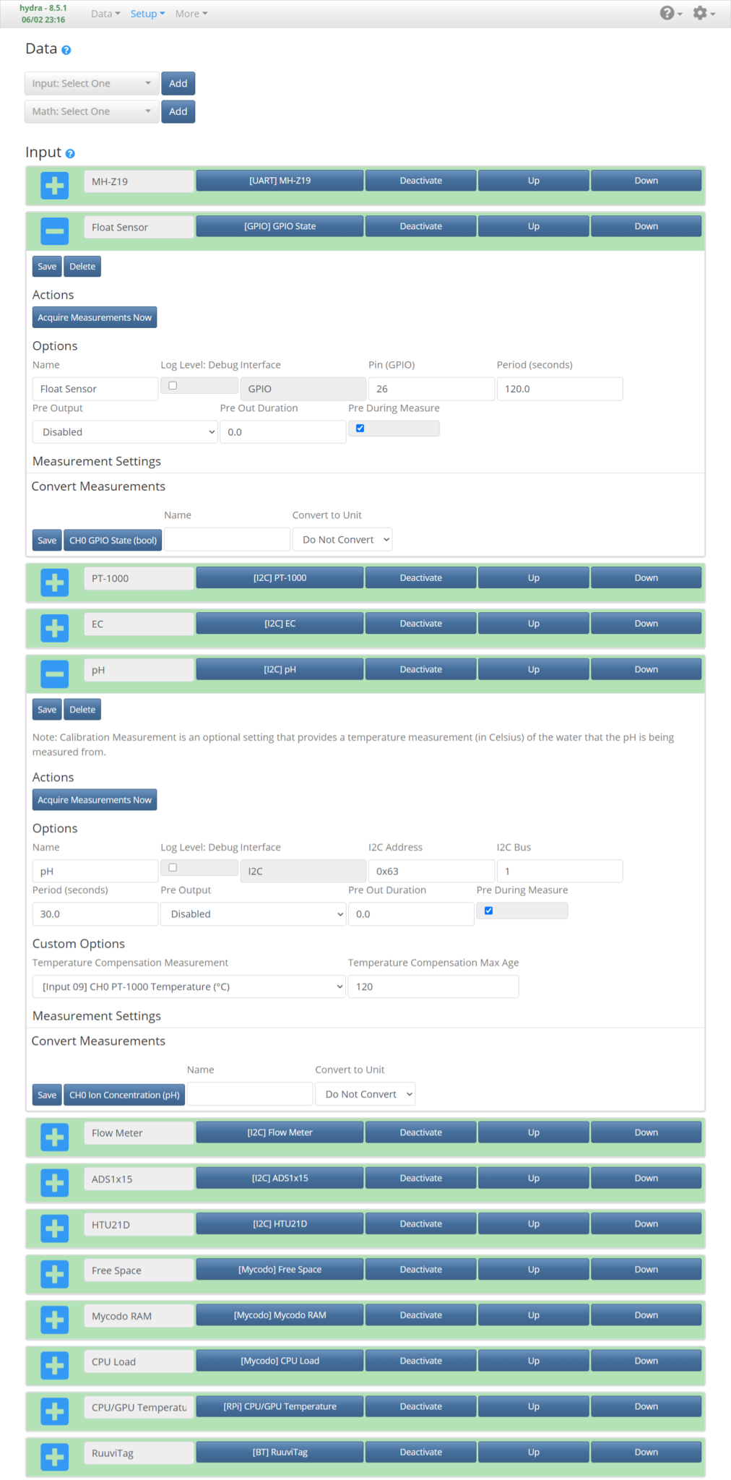Expand the PT-1000 input plus icon
The width and height of the screenshot is (731, 1480).
(55, 582)
